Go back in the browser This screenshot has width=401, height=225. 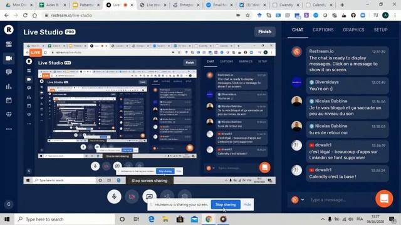pos(6,15)
